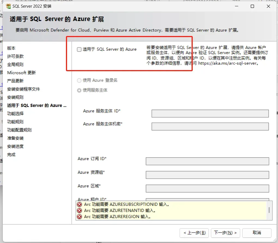Select the 完成 step in the sidebar

[11, 155]
